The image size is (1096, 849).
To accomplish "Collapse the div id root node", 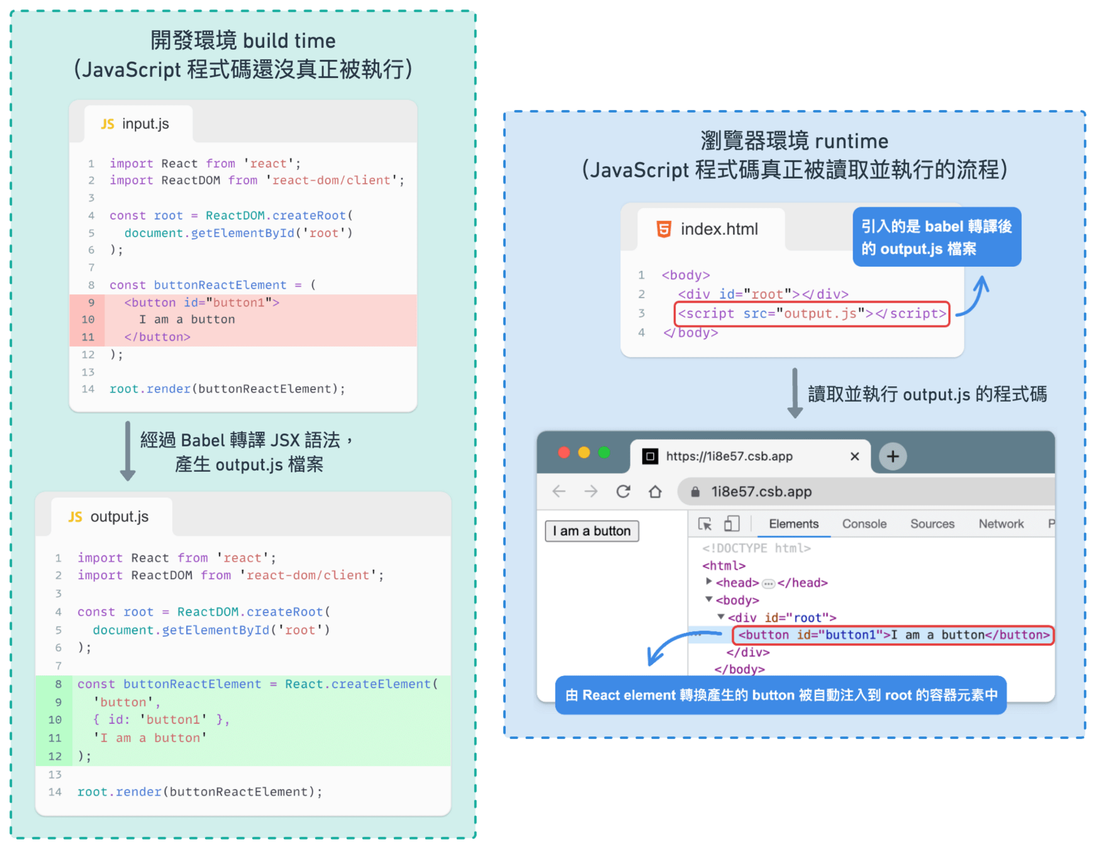I will click(x=721, y=617).
